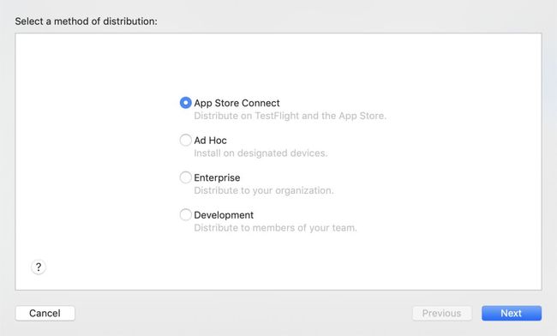Click 'Distribute to your organization' description
The height and width of the screenshot is (336, 557).
[264, 190]
